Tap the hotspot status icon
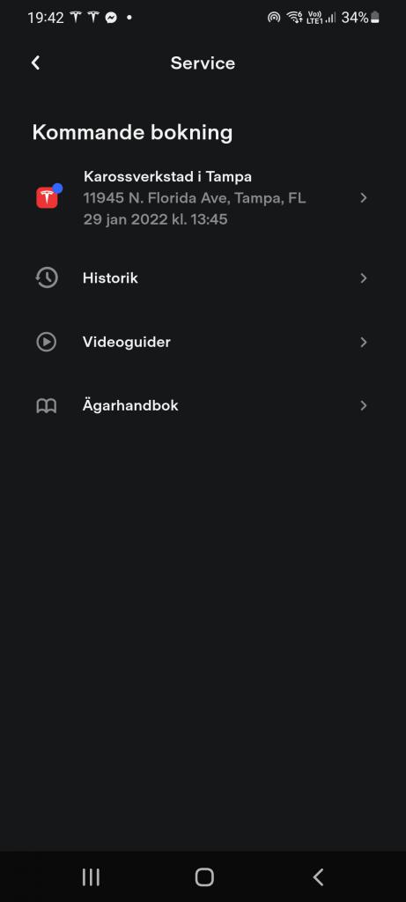Image resolution: width=406 pixels, height=902 pixels. click(274, 18)
